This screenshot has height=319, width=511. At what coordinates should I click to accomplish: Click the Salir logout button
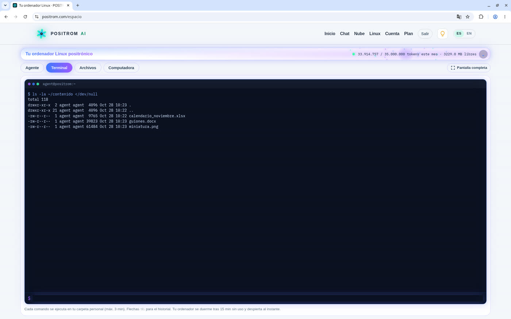coord(425,34)
